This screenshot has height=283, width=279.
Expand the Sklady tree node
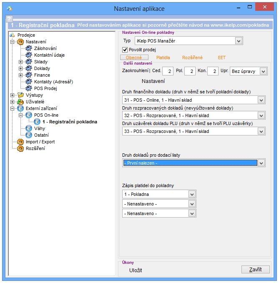[x=20, y=62]
